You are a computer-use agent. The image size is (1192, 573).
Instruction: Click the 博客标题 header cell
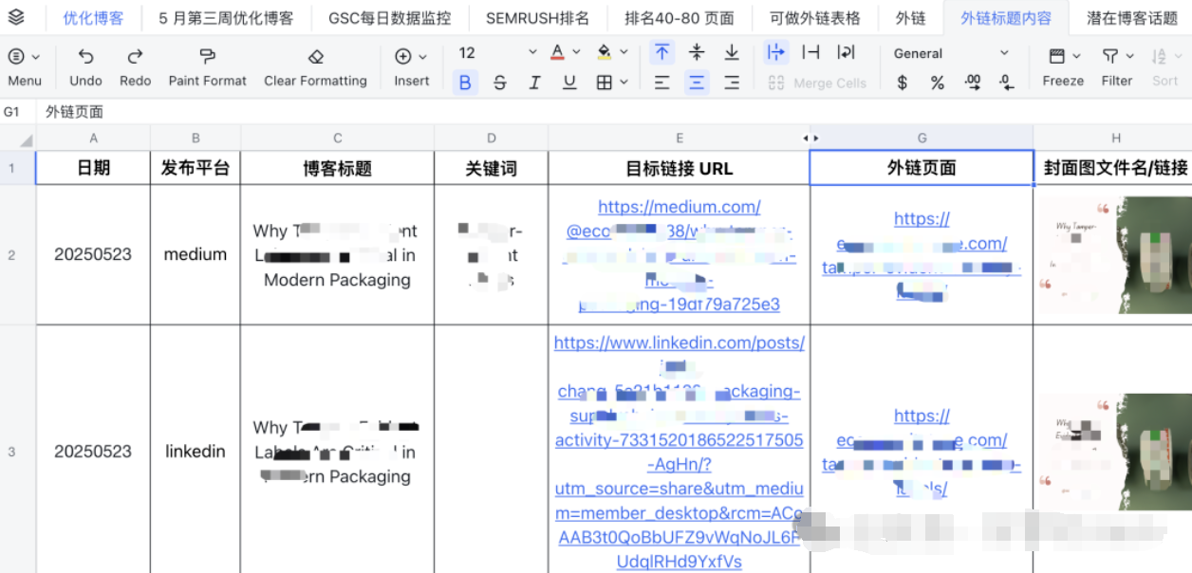(x=337, y=168)
